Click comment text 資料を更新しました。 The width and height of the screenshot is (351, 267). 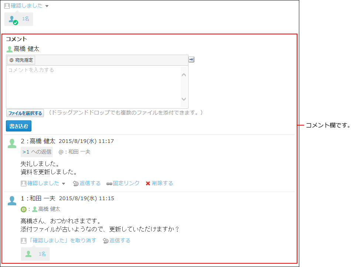(49, 172)
